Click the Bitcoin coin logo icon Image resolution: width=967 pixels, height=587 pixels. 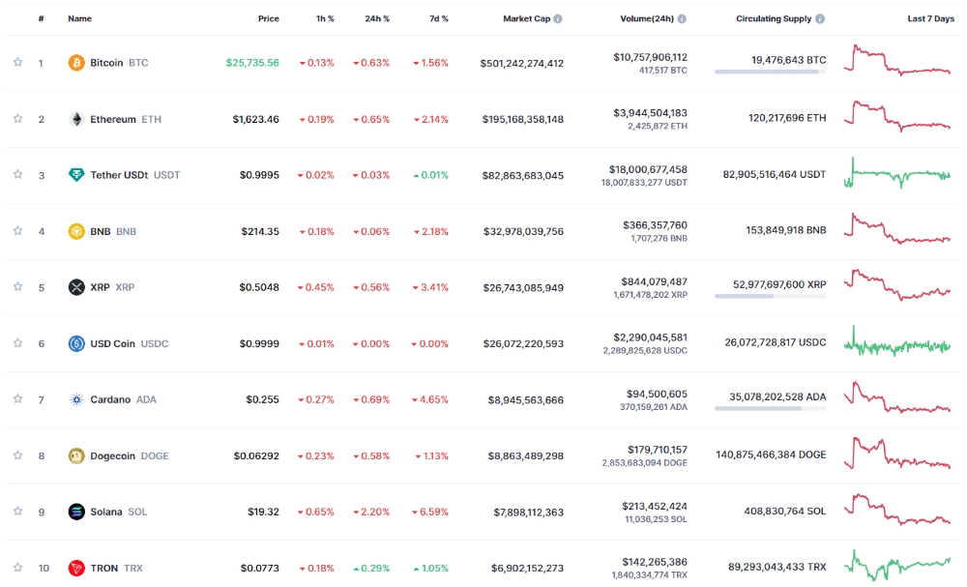[x=76, y=63]
